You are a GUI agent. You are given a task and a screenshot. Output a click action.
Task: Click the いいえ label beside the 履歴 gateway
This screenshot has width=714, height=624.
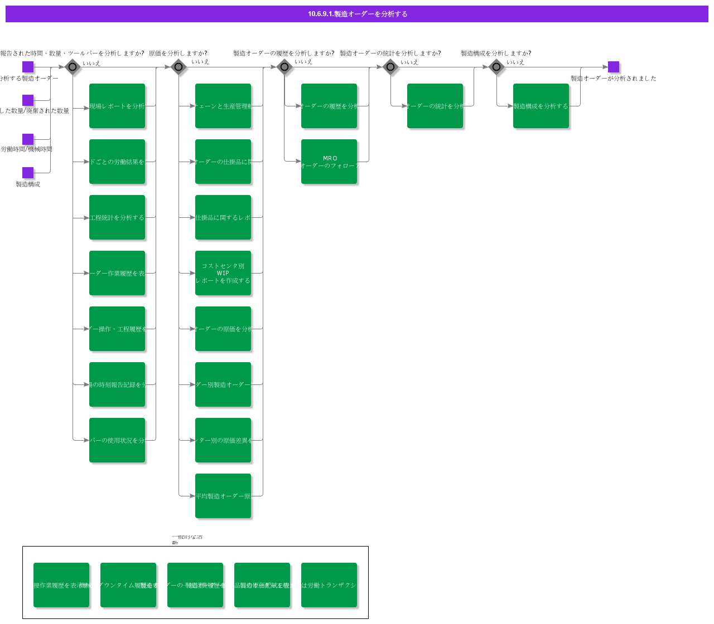(303, 62)
